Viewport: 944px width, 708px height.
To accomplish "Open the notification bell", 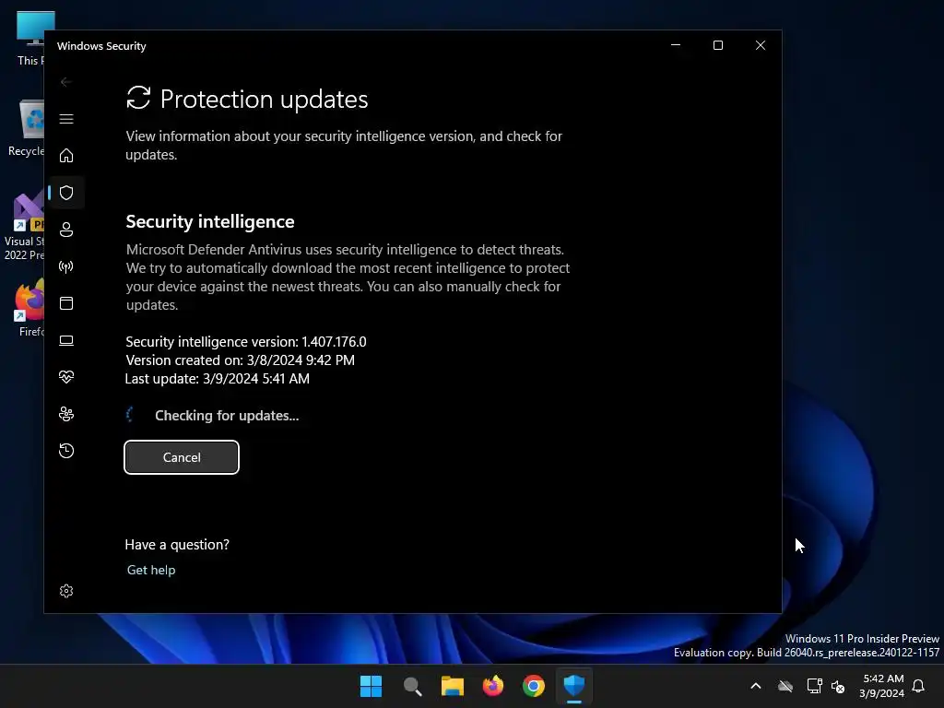I will click(919, 686).
